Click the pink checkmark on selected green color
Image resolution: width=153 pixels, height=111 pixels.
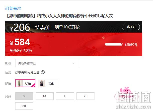pyautogui.click(x=33, y=85)
